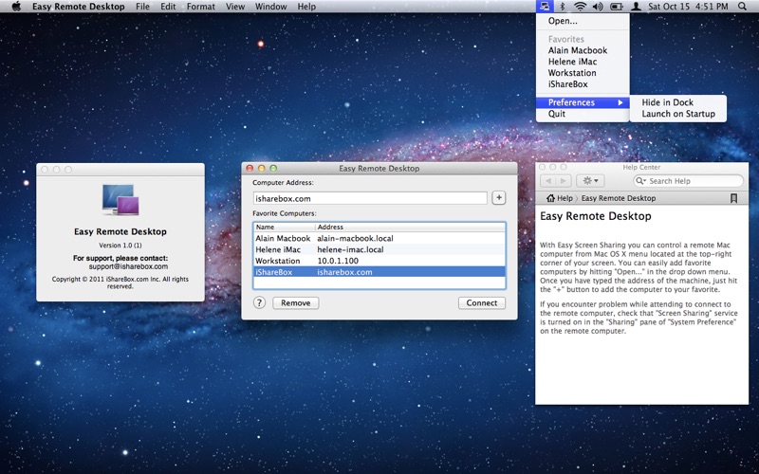Click Help breadcrumb text in Help Center
This screenshot has height=474, width=759.
(x=565, y=198)
